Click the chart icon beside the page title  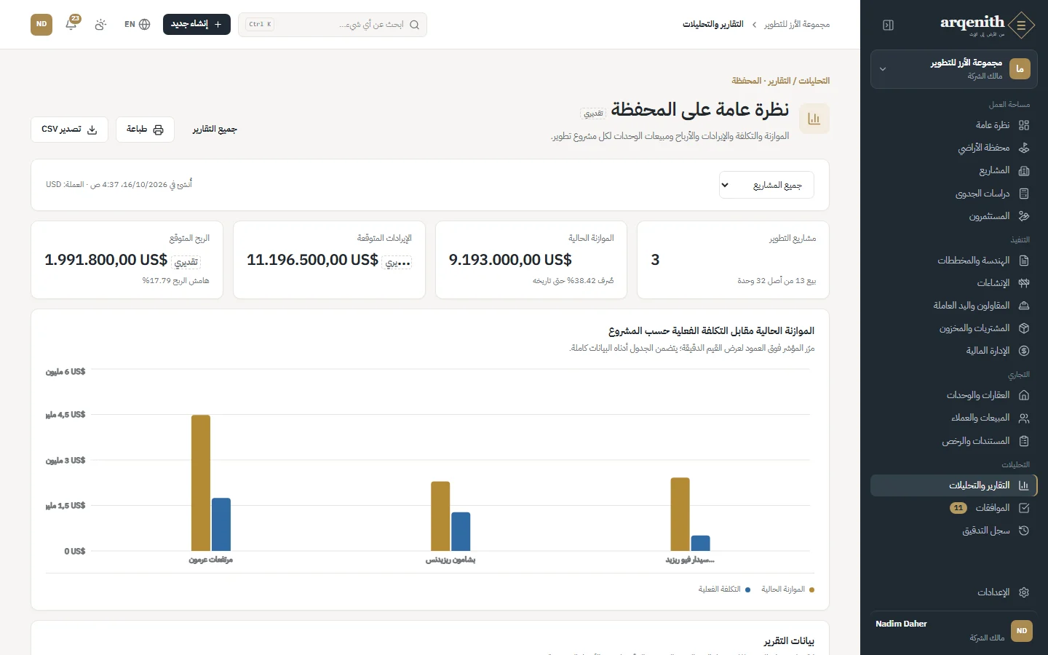(x=814, y=119)
